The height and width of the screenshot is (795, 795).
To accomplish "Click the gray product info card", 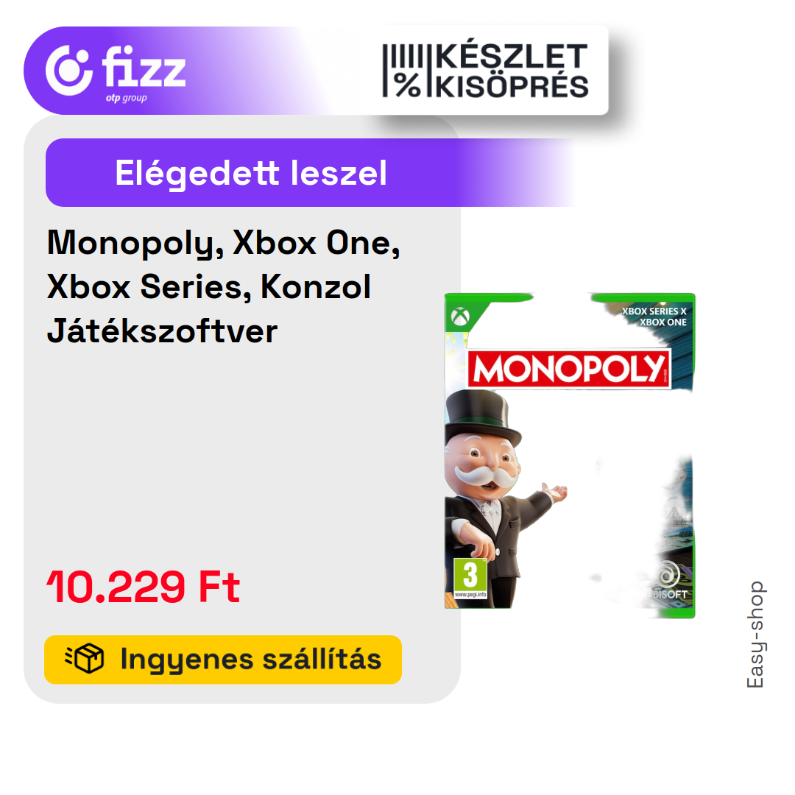I will pyautogui.click(x=242, y=409).
